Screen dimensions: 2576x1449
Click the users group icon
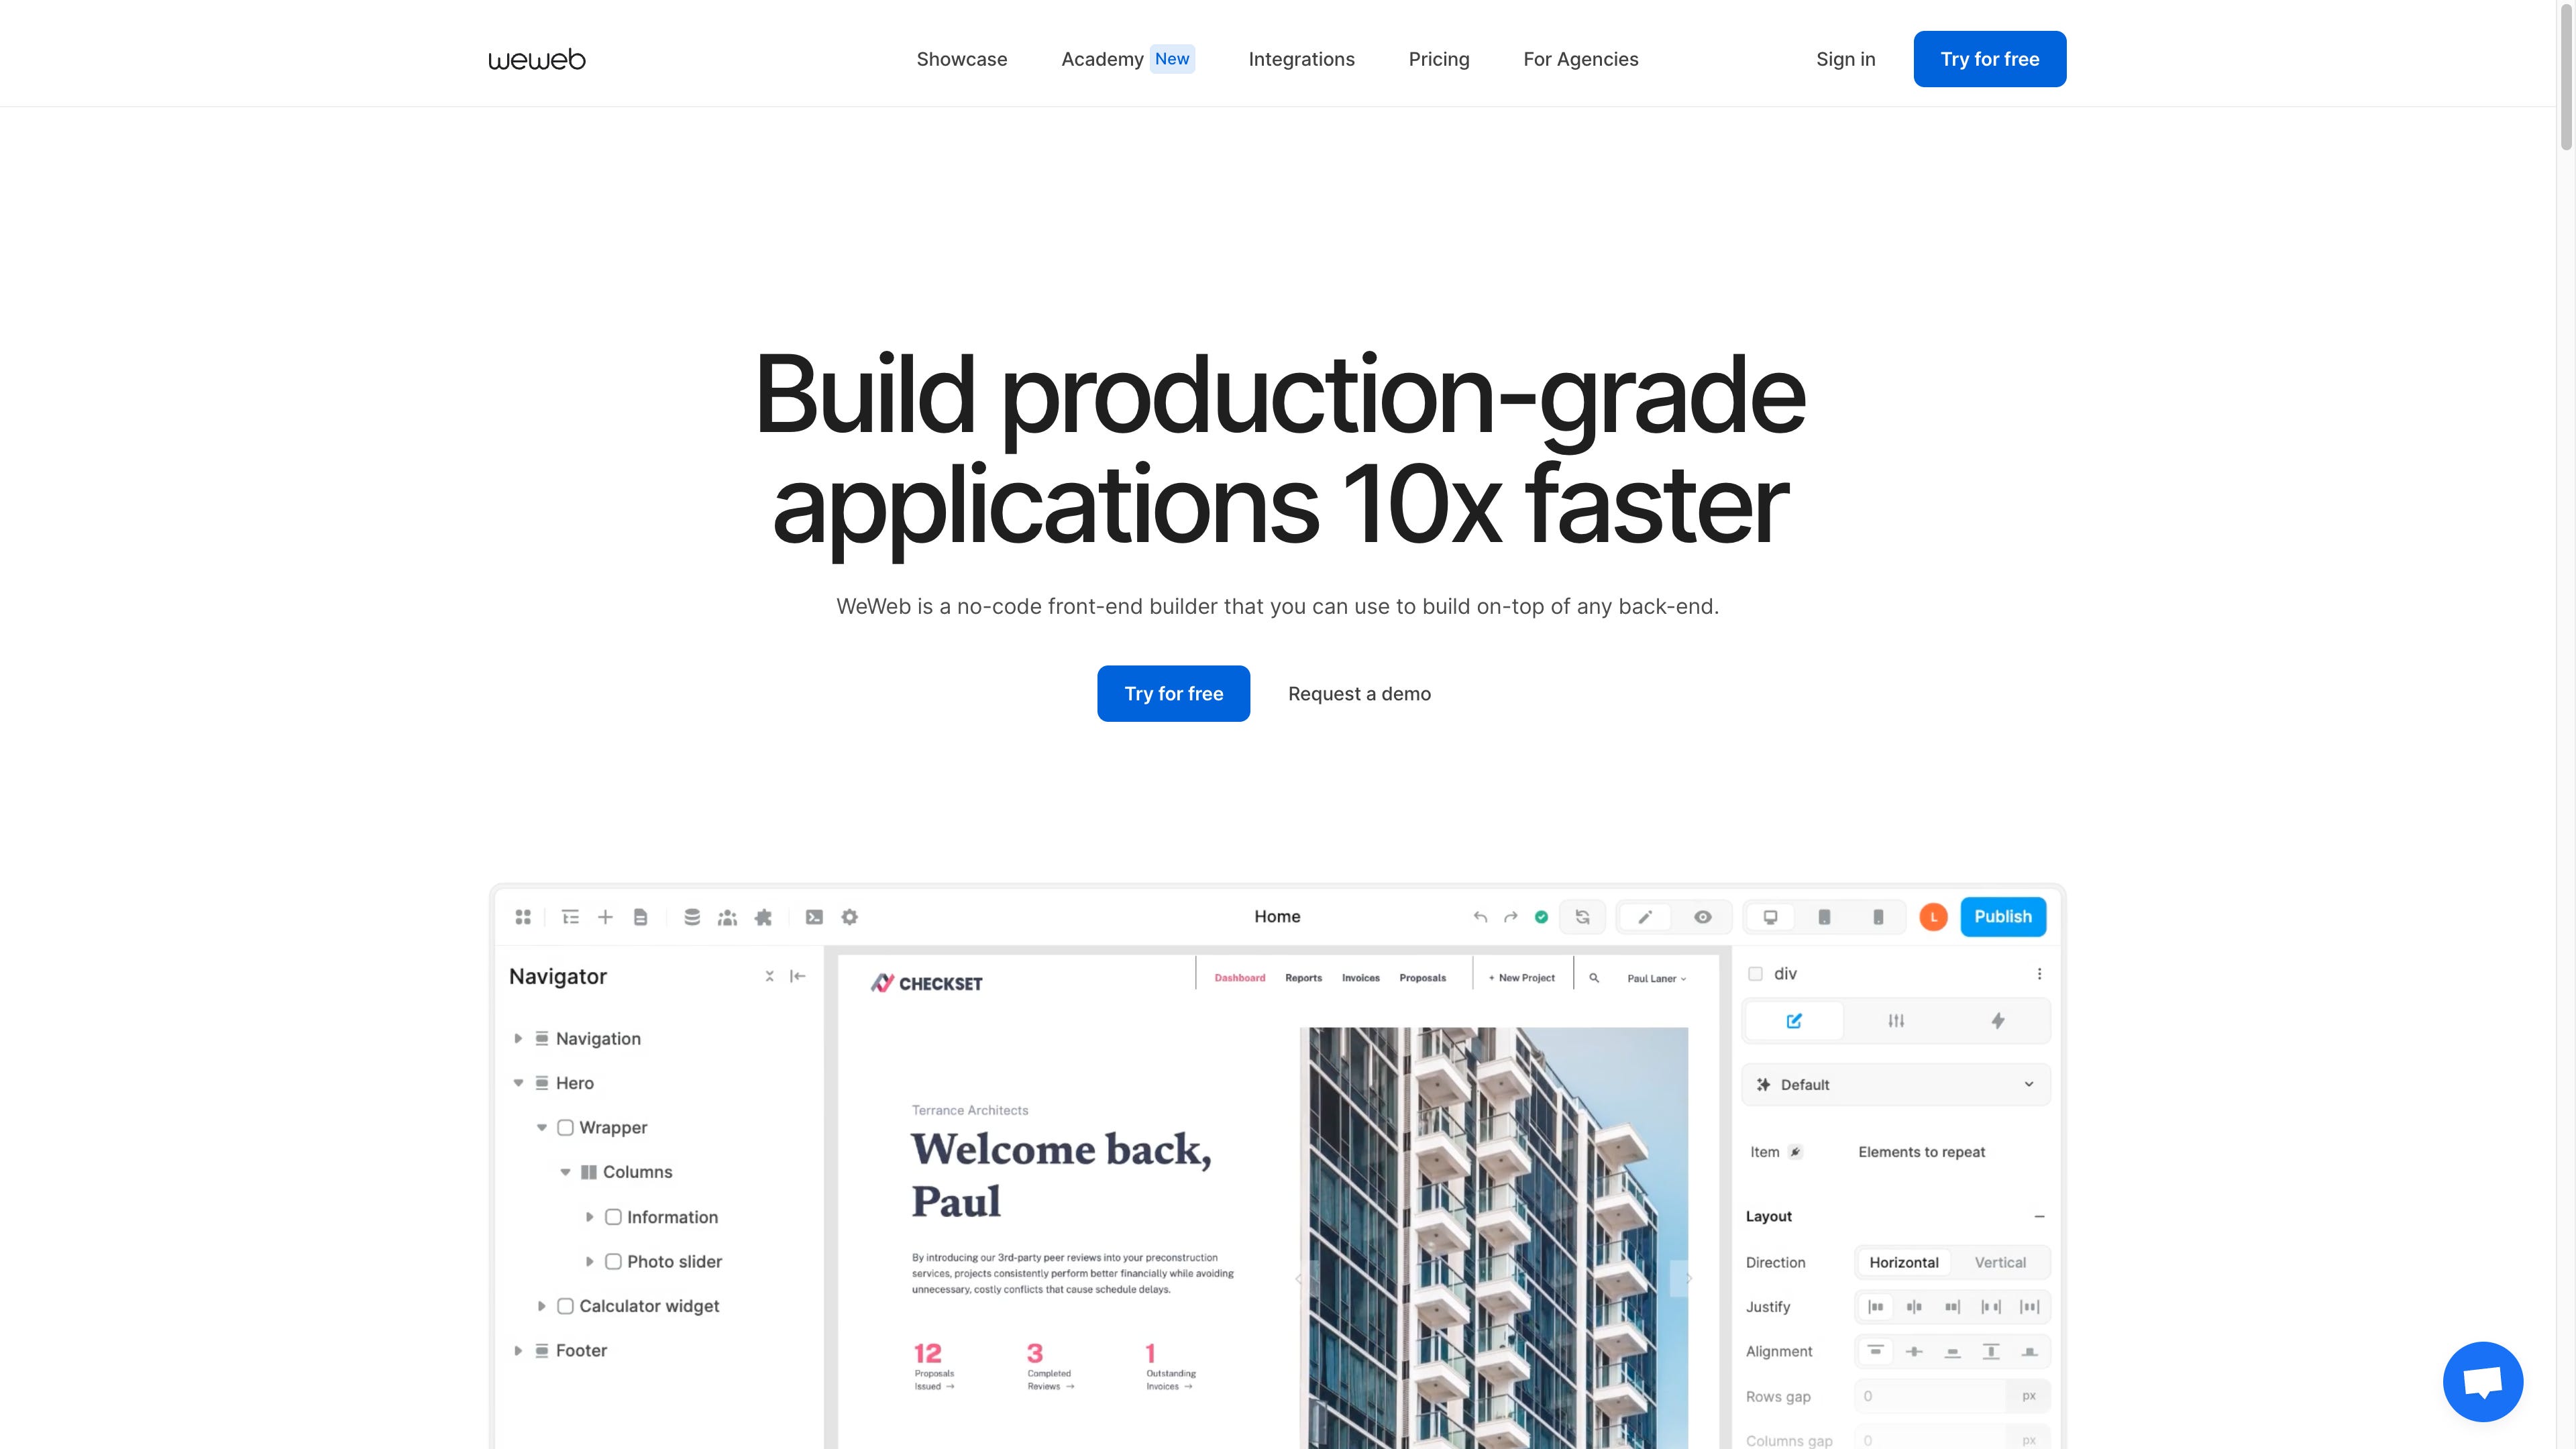[x=727, y=917]
